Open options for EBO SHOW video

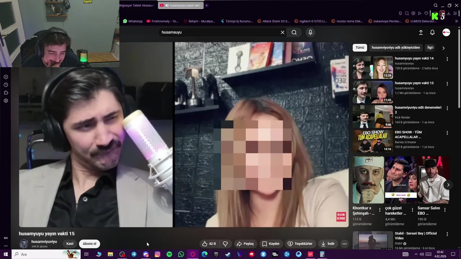point(447,133)
